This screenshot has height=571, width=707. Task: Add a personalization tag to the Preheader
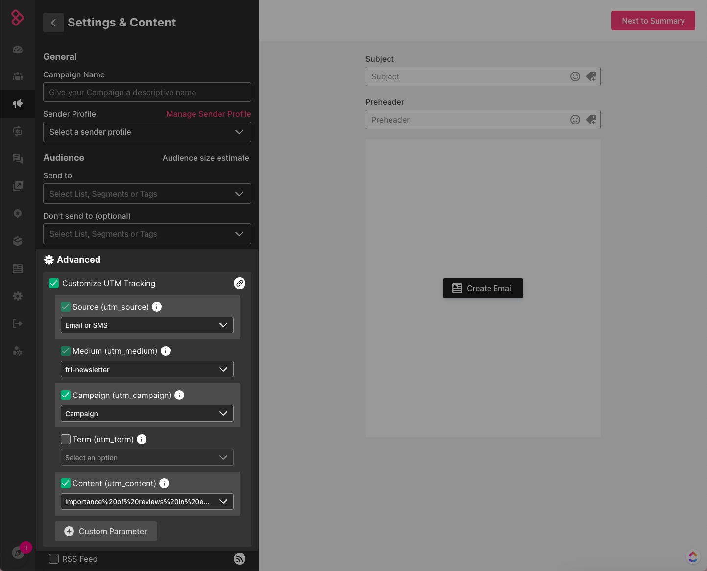pyautogui.click(x=591, y=120)
